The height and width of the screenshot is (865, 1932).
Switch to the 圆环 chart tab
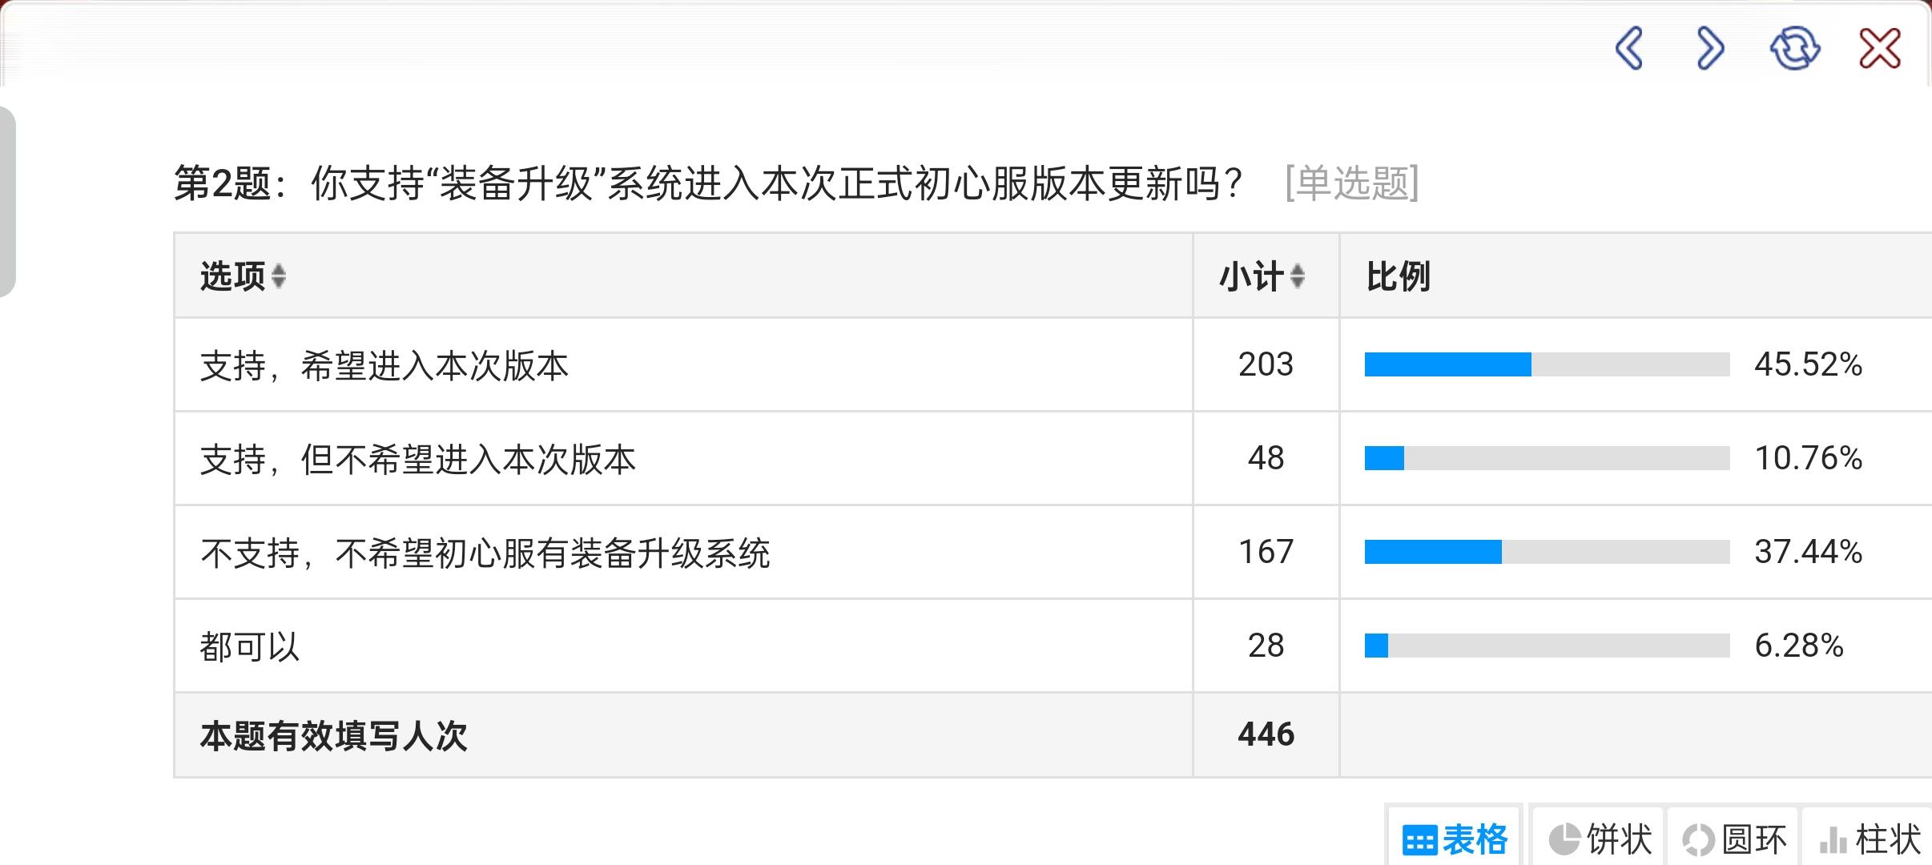[x=1734, y=839]
